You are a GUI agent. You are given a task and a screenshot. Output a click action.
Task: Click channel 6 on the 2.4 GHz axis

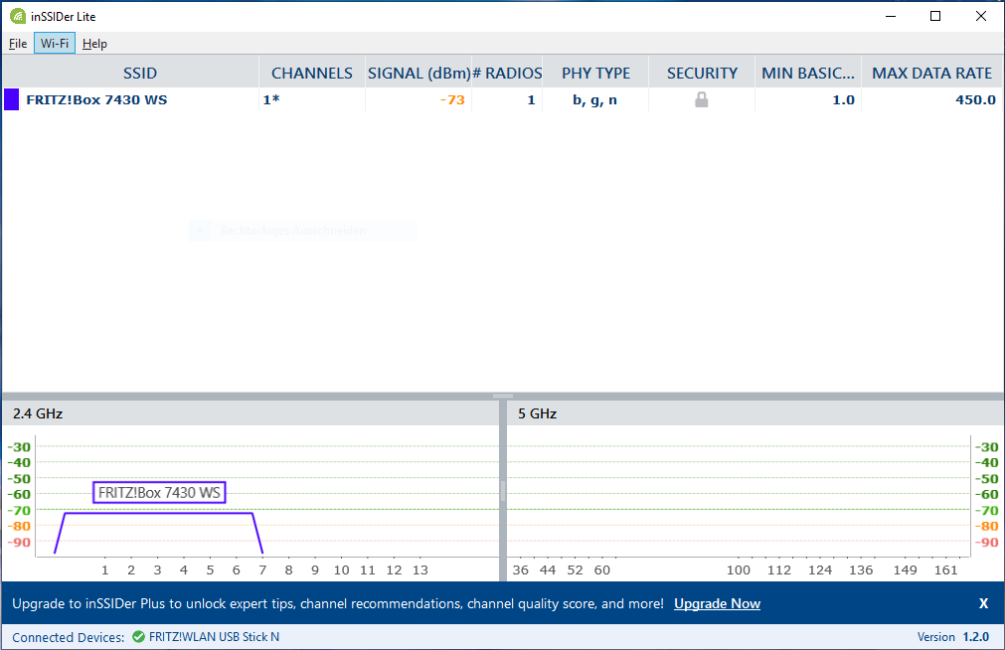pyautogui.click(x=236, y=569)
